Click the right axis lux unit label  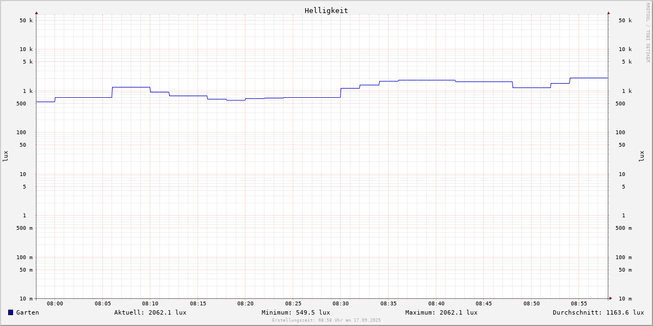(x=642, y=156)
